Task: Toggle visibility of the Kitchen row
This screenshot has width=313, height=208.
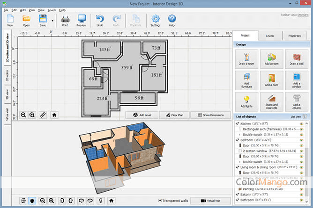Action: pyautogui.click(x=301, y=124)
